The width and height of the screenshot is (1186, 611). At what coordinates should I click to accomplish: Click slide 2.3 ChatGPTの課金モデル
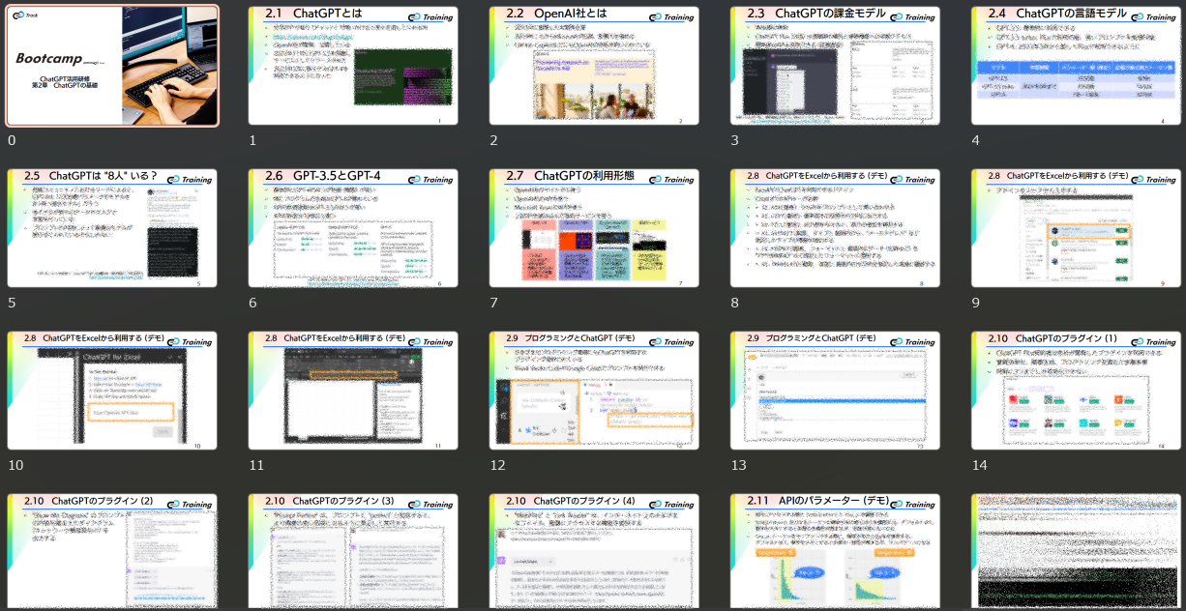click(835, 66)
